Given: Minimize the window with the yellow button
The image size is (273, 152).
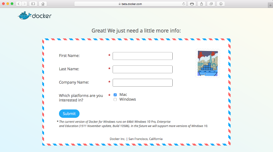Looking at the screenshot, I should coord(8,4).
